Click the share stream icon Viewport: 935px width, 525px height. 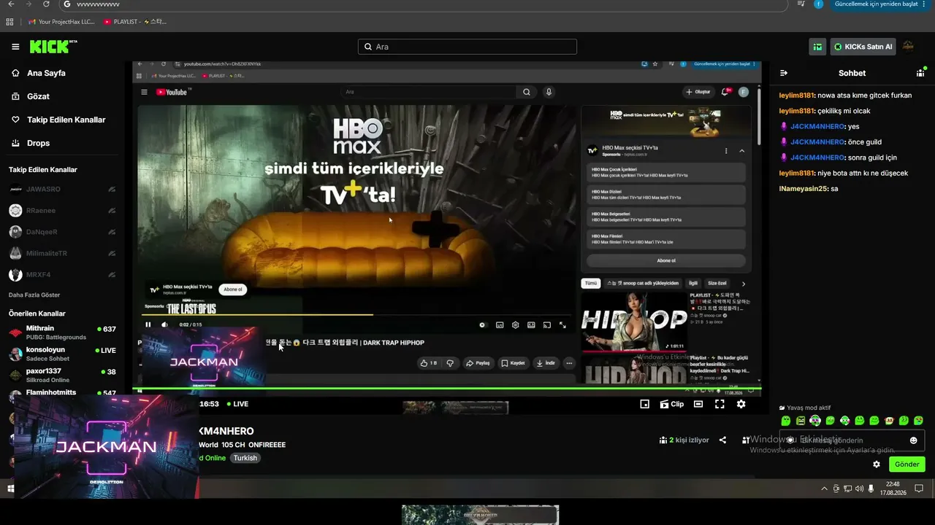pos(722,440)
